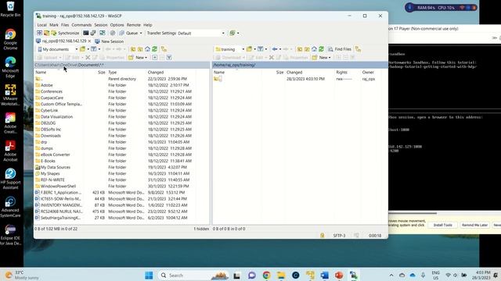The width and height of the screenshot is (501, 281).
Task: Select the My Data Sources folder
Action: (56, 167)
